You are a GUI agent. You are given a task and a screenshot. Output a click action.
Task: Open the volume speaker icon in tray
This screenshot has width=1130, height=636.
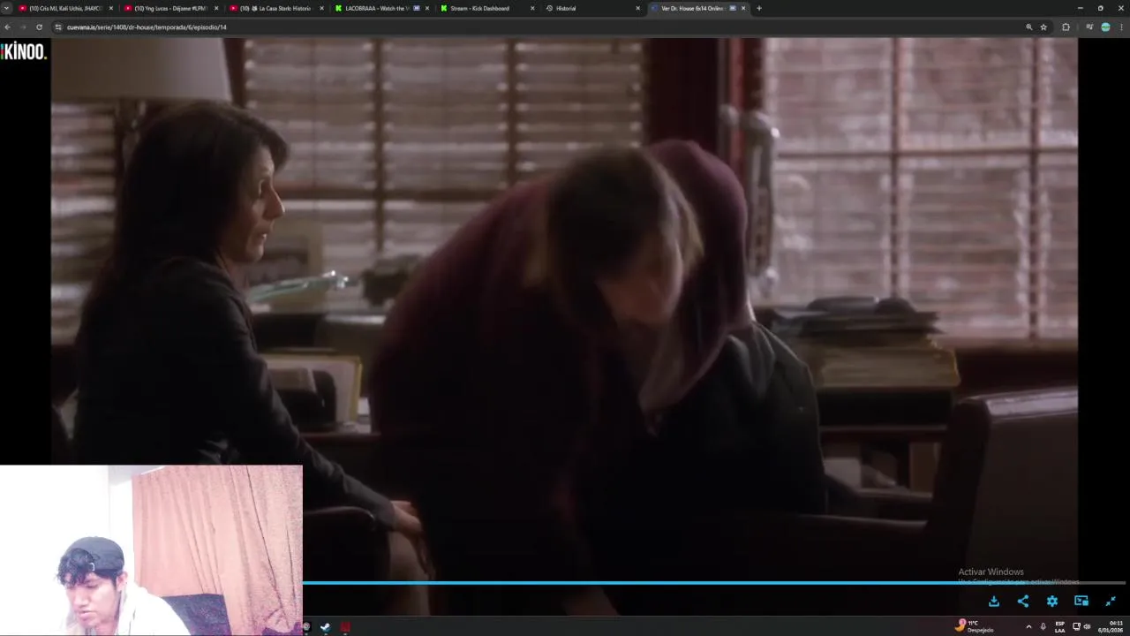click(x=1087, y=626)
